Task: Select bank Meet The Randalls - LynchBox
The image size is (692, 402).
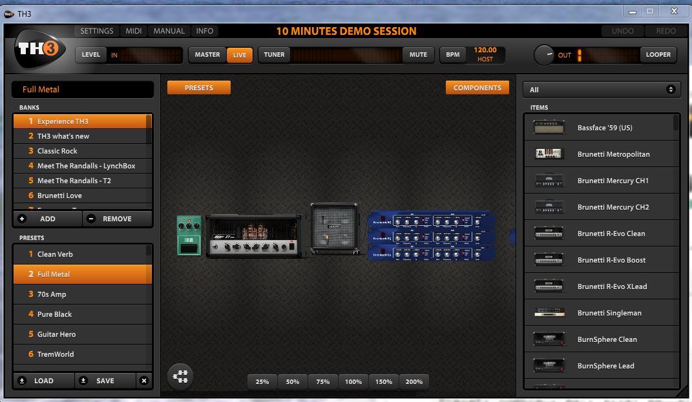Action: coord(82,166)
